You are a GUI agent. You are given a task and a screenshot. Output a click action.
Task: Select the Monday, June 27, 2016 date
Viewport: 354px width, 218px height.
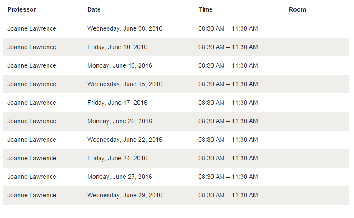click(x=120, y=177)
